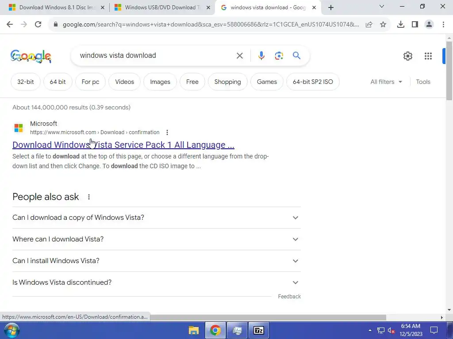This screenshot has height=339, width=453.
Task: Reload the page with the refresh icon
Action: [x=38, y=25]
